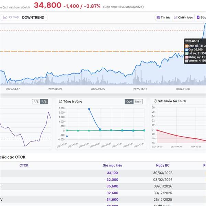
Task: Open the Tin tức news icon button
Action: tap(158, 18)
